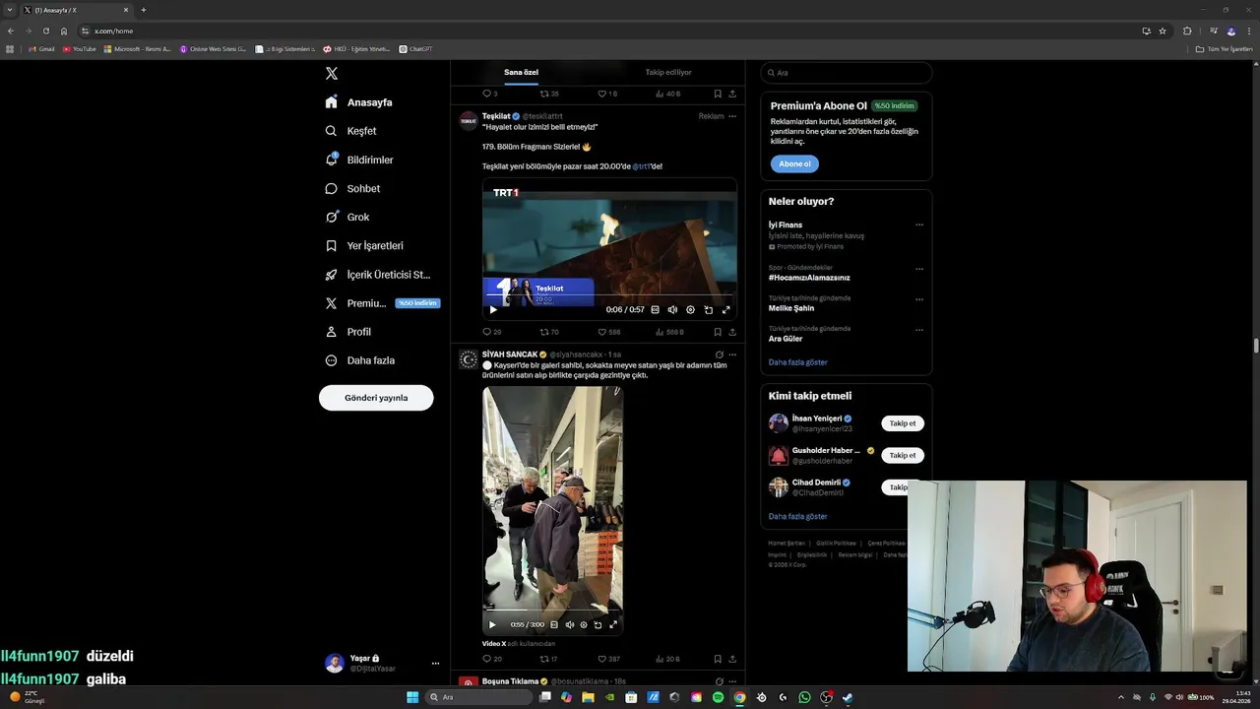Open more options on the Teşkilat post
Viewport: 1260px width, 709px height.
coord(731,116)
